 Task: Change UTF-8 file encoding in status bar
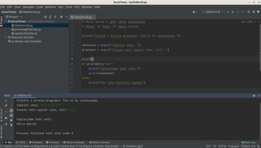click(x=222, y=146)
